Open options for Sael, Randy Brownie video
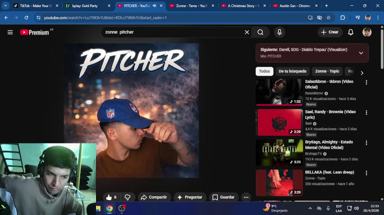384x215 pixels. pyautogui.click(x=366, y=113)
